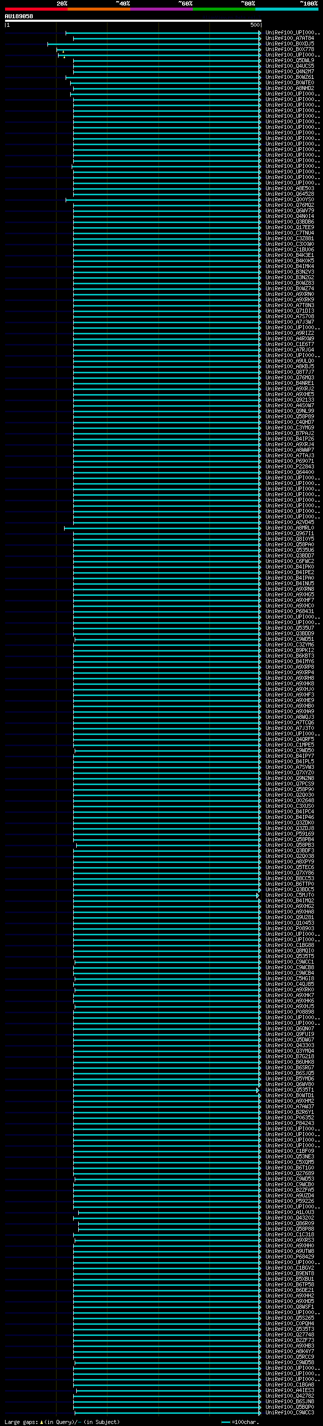Open hit UniRef100_Q4N2M7
This screenshot has width=323, height=1426.
(x=290, y=71)
